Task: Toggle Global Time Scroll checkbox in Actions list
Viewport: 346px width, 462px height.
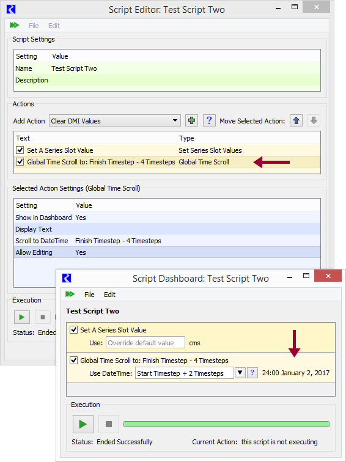Action: point(20,162)
